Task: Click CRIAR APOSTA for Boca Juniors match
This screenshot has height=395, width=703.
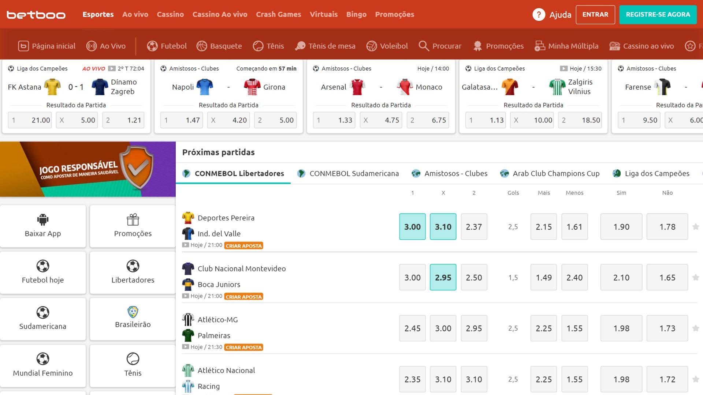Action: [244, 297]
